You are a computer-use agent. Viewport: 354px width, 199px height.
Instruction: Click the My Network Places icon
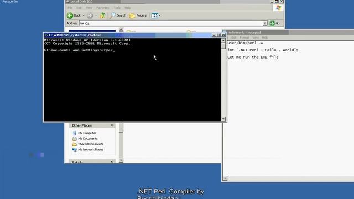[x=74, y=150]
